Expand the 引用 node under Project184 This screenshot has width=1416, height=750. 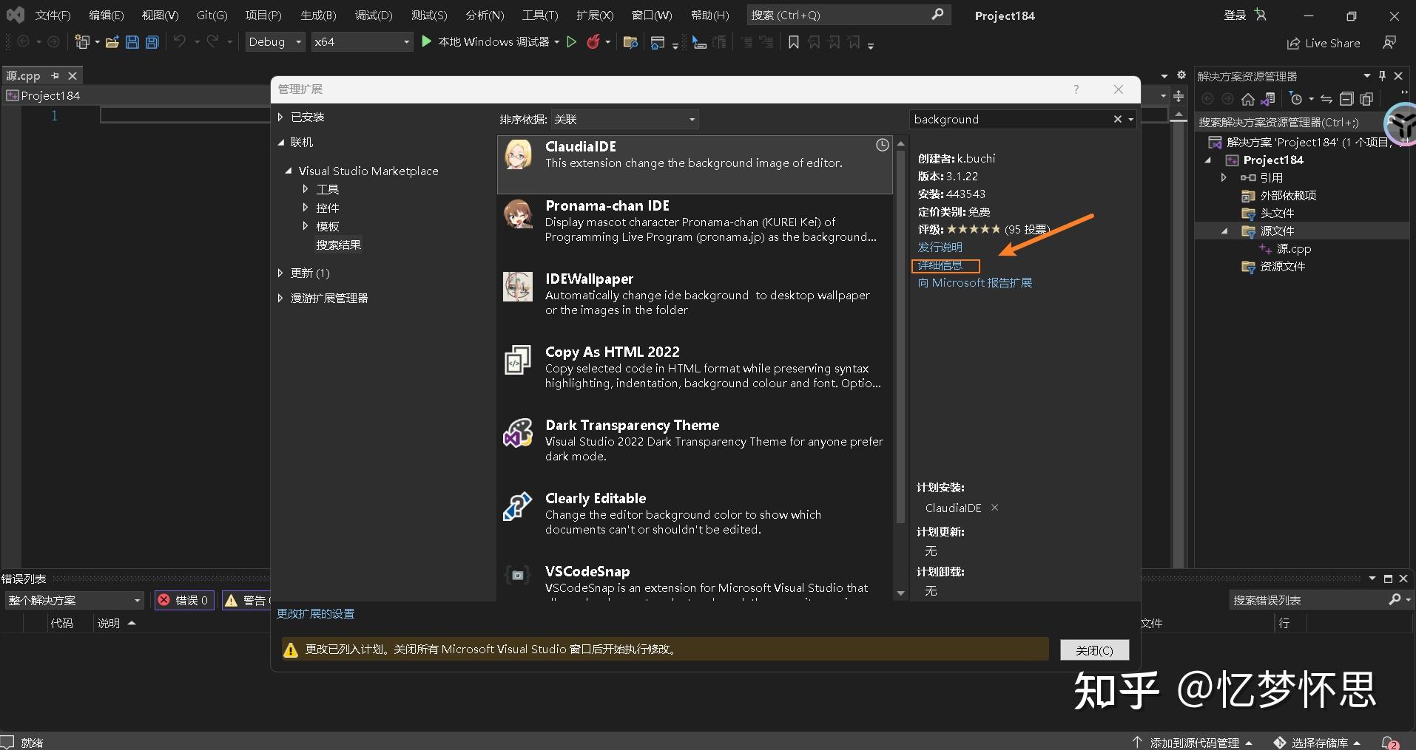(1225, 177)
